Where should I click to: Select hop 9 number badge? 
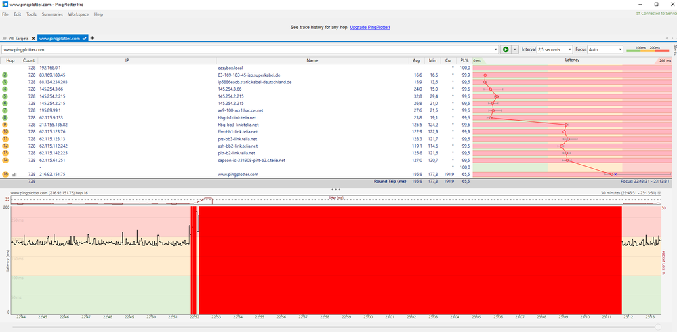point(5,125)
